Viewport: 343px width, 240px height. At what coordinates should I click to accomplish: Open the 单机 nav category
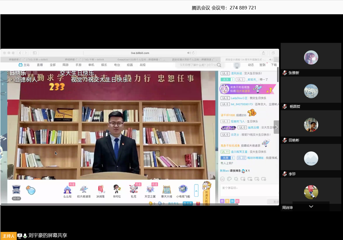(91, 65)
